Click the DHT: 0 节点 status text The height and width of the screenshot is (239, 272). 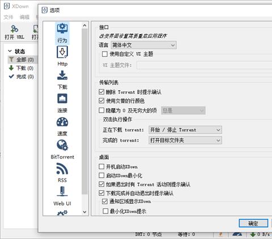click(148, 234)
